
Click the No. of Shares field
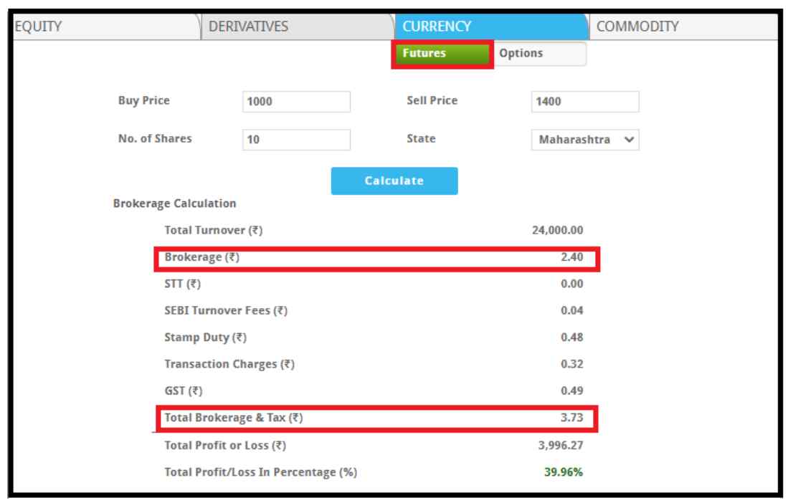(x=296, y=140)
